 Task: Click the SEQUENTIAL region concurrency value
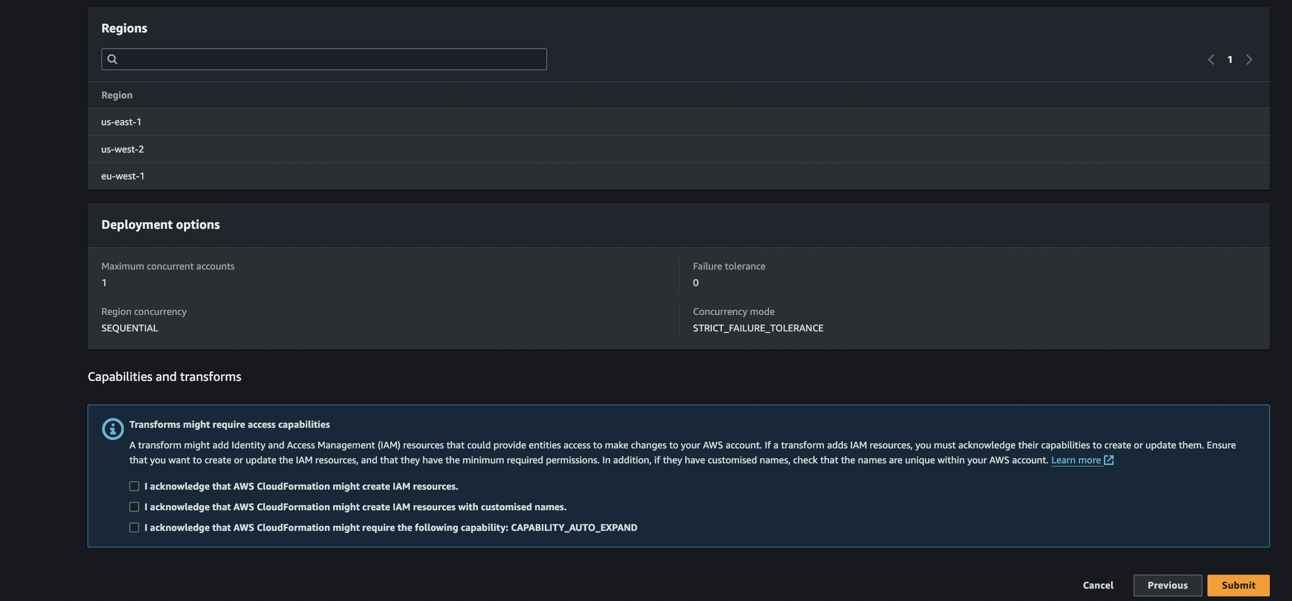click(130, 328)
